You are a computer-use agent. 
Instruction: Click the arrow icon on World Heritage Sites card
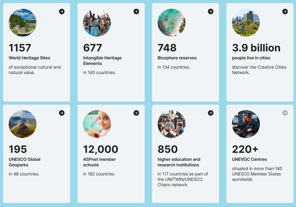click(62, 12)
